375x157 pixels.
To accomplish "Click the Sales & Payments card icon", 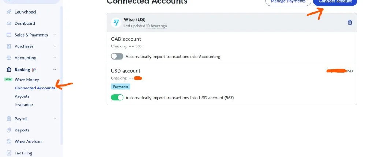I will tap(9, 35).
